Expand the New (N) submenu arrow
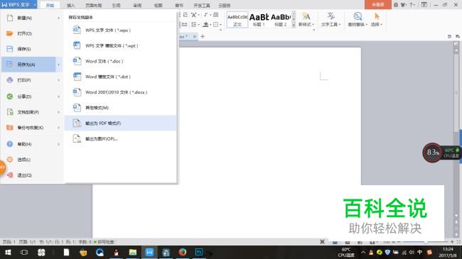Screen dimensions: 462x259 58,18
